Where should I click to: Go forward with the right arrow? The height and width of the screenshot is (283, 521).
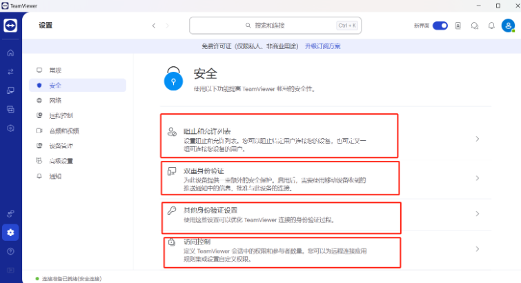pyautogui.click(x=167, y=26)
